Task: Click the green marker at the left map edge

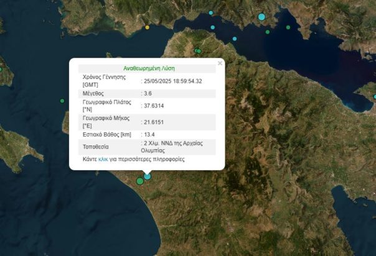Action: 1,69
